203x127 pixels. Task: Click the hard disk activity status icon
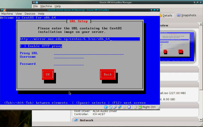tap(106, 107)
